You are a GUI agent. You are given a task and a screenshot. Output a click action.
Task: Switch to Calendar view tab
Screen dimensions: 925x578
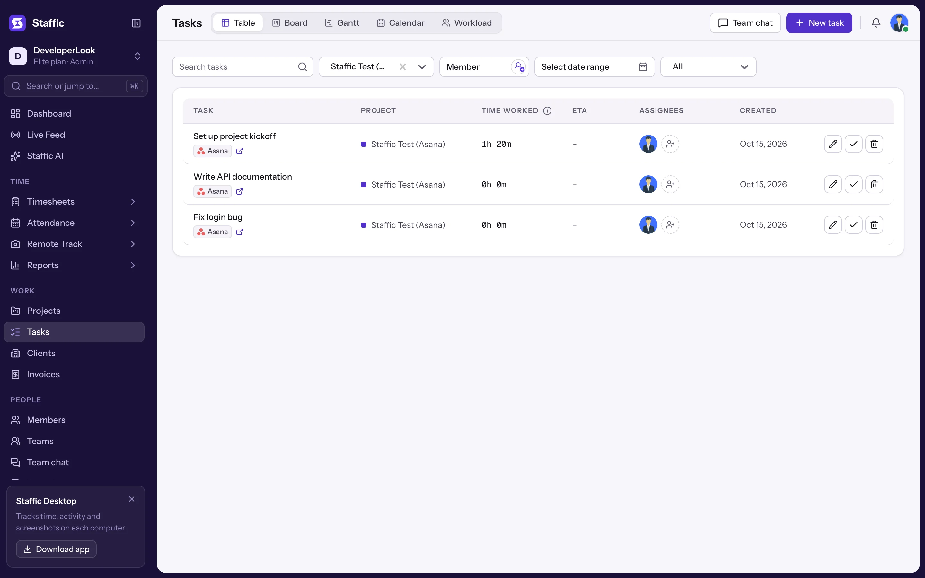pyautogui.click(x=400, y=23)
